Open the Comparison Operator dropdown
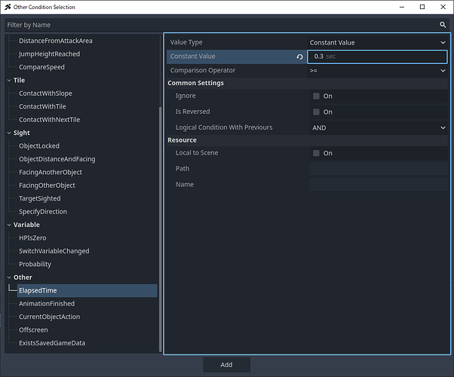The width and height of the screenshot is (454, 377). pyautogui.click(x=378, y=70)
